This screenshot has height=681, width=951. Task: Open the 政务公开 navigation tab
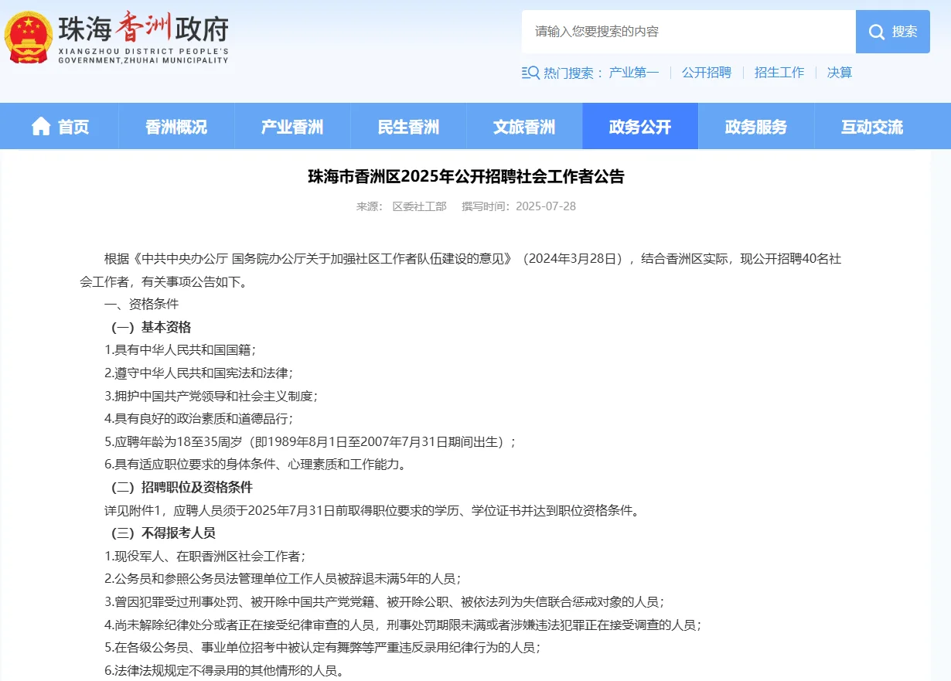(640, 126)
